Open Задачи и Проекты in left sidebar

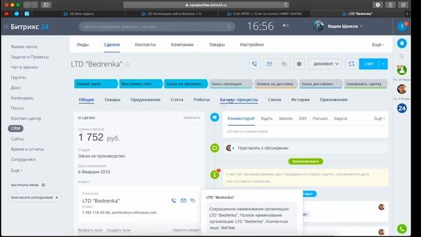click(x=30, y=57)
